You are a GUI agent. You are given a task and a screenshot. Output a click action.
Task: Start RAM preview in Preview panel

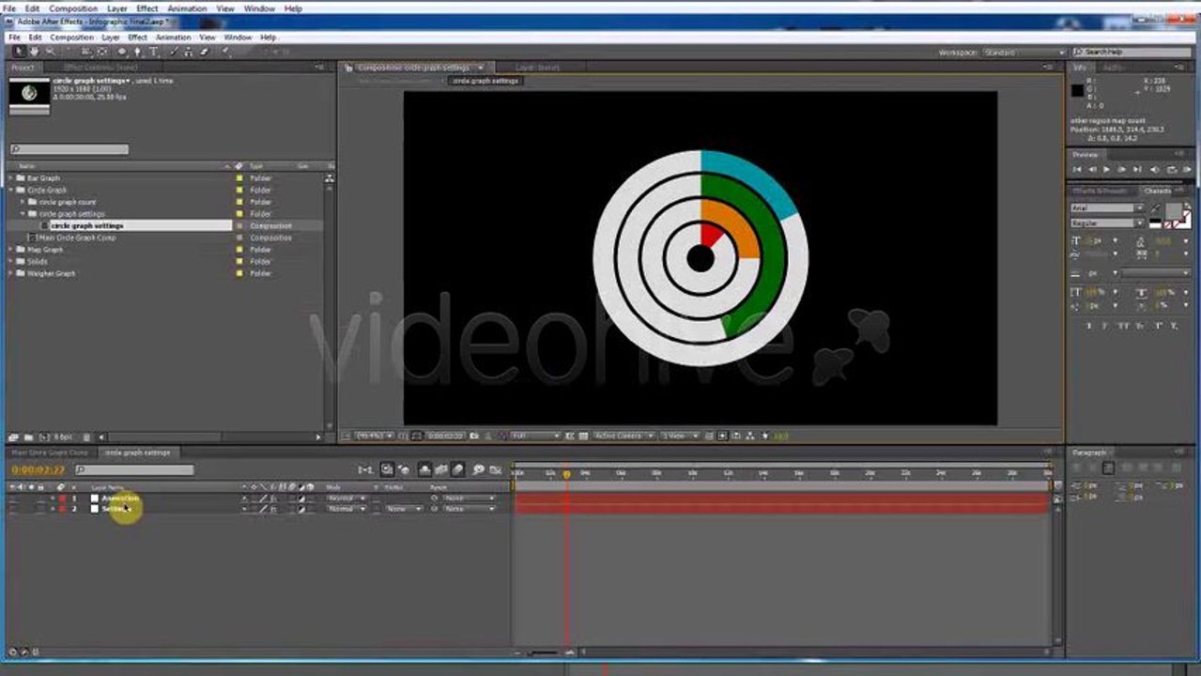click(x=1186, y=169)
